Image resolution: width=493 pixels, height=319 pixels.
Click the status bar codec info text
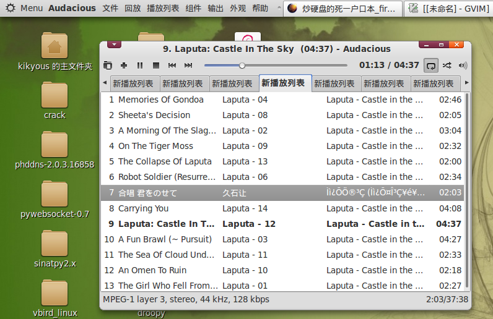pyautogui.click(x=186, y=299)
